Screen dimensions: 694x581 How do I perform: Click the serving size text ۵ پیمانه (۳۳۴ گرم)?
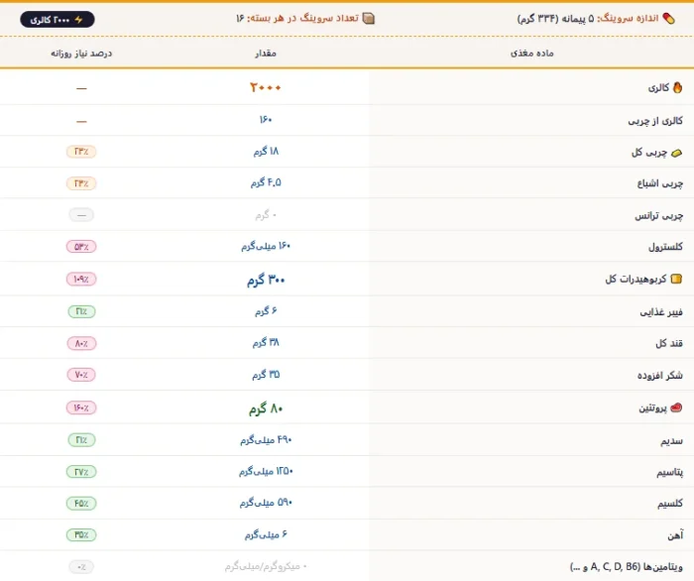[x=555, y=19]
